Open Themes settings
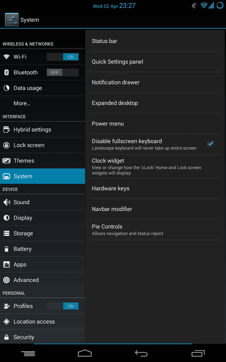 (x=43, y=161)
